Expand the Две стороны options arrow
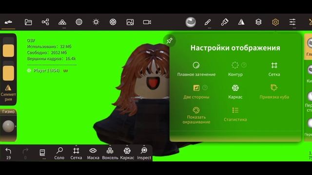312x175 pixels. click(x=205, y=87)
